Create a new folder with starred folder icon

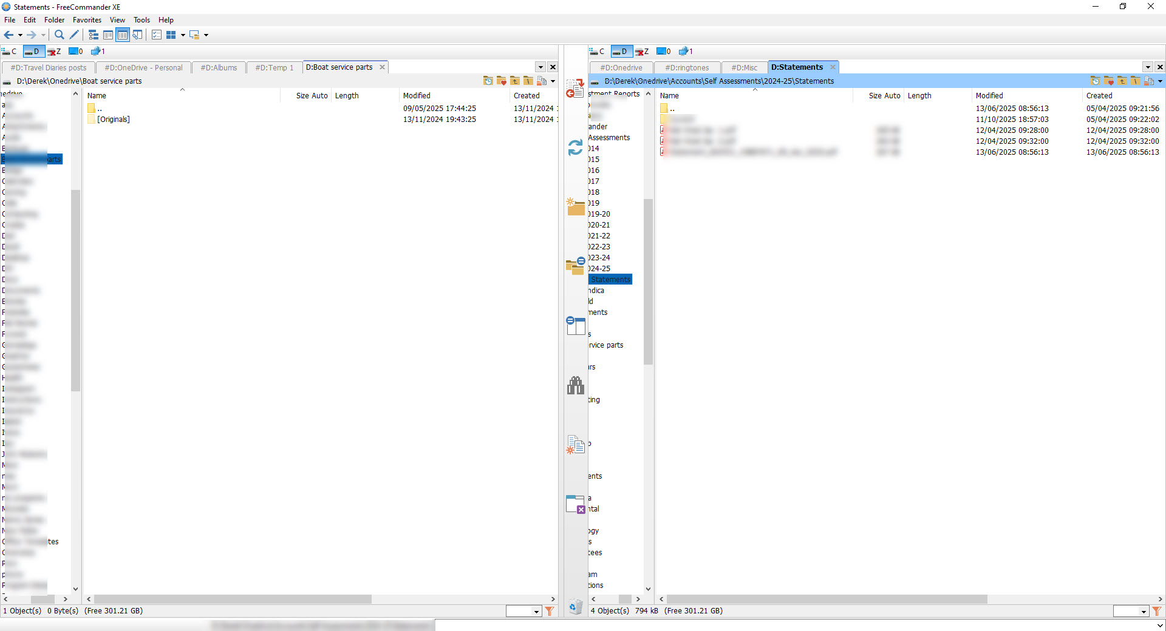(x=575, y=206)
